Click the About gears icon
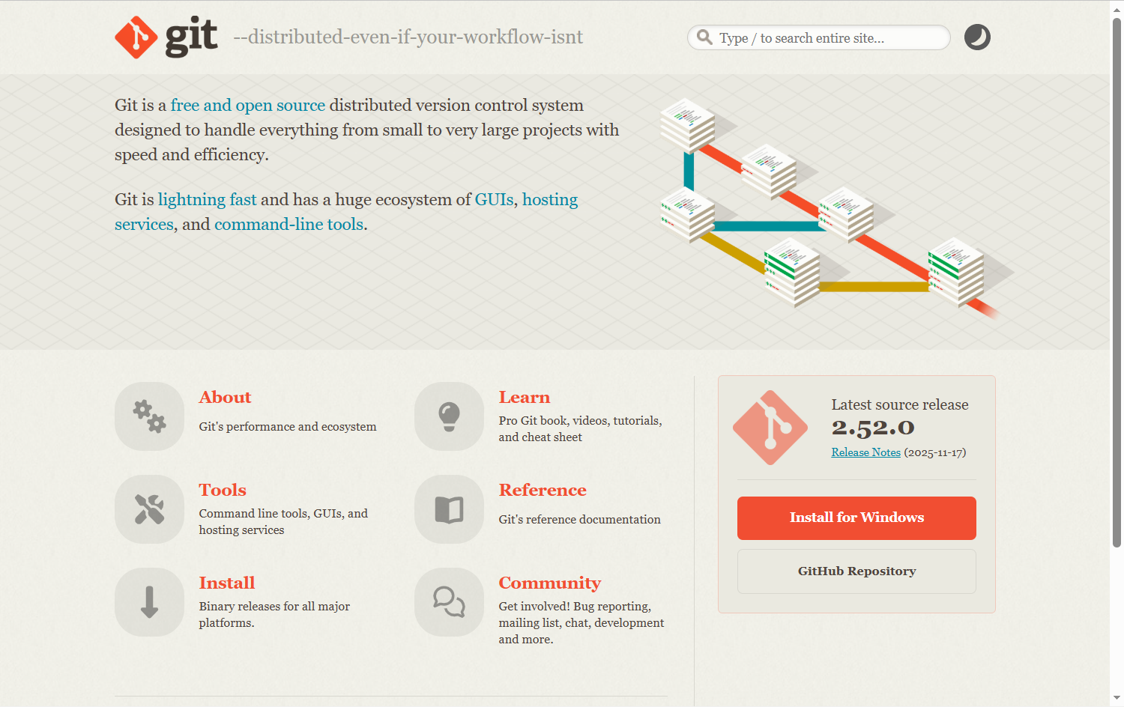The height and width of the screenshot is (707, 1124). (x=149, y=416)
